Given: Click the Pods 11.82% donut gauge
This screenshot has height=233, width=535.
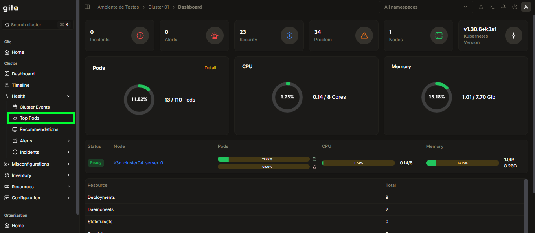Looking at the screenshot, I should point(139,99).
